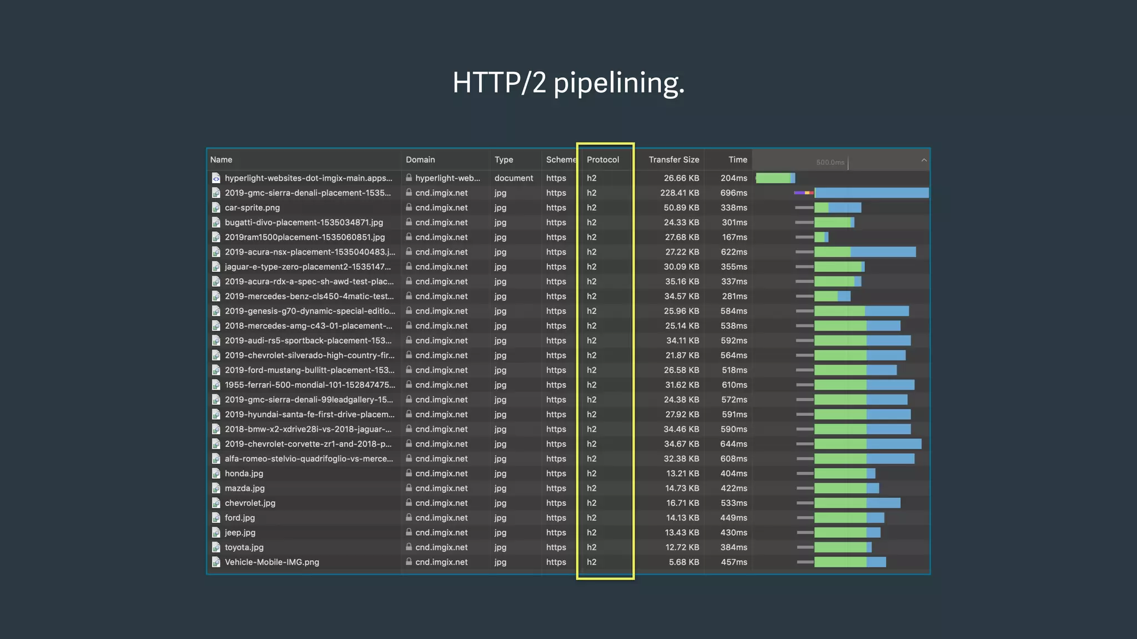Click the 31.62 KB transfer size cell

coord(682,385)
